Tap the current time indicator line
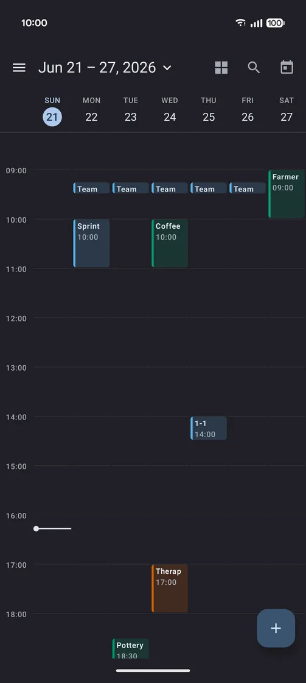 click(52, 529)
